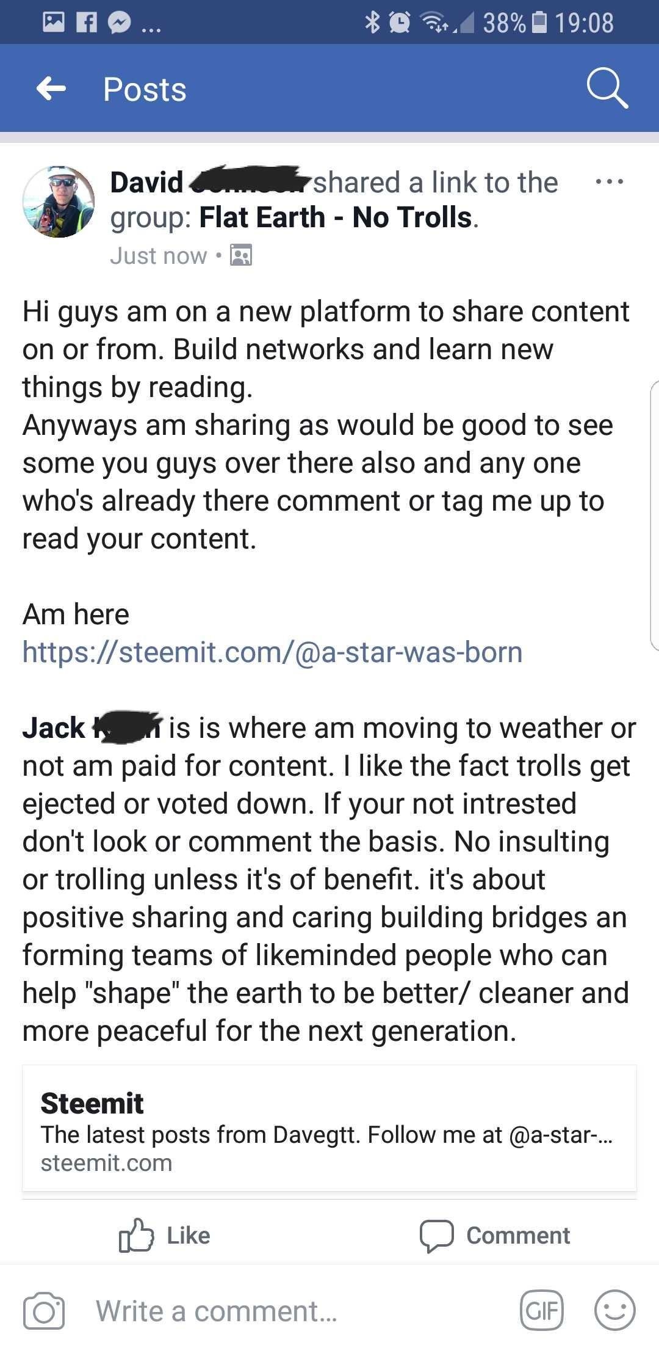The image size is (659, 1356).
Task: Open the GIF picker
Action: 542,1310
